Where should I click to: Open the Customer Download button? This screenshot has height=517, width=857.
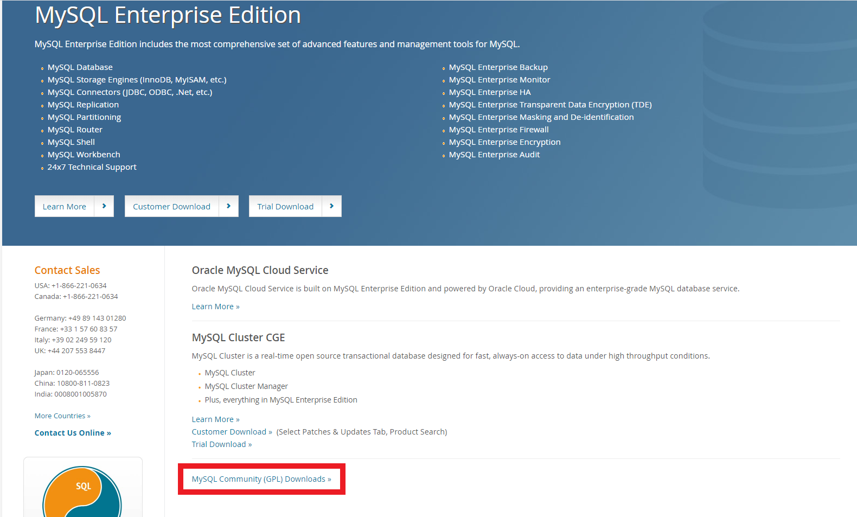182,206
